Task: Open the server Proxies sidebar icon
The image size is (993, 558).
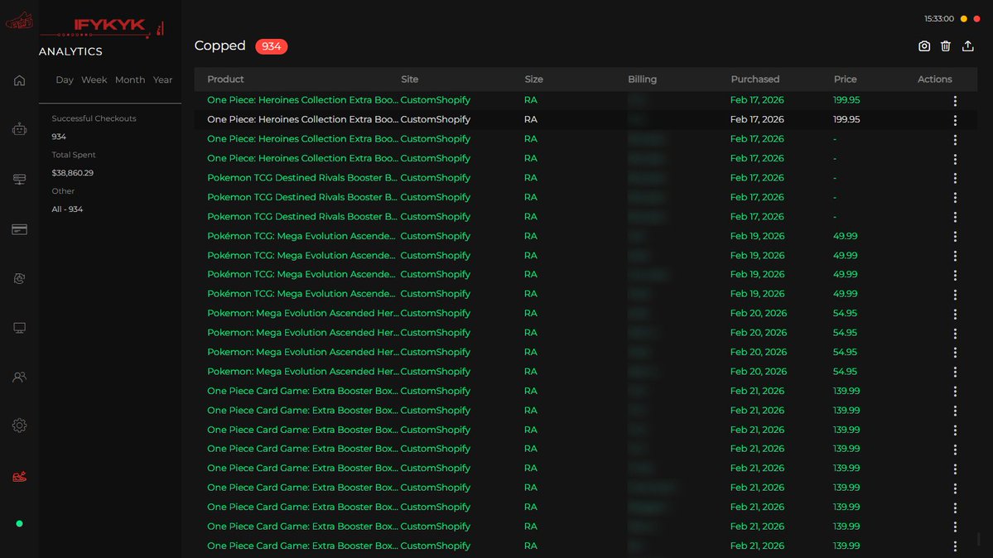Action: coord(19,180)
